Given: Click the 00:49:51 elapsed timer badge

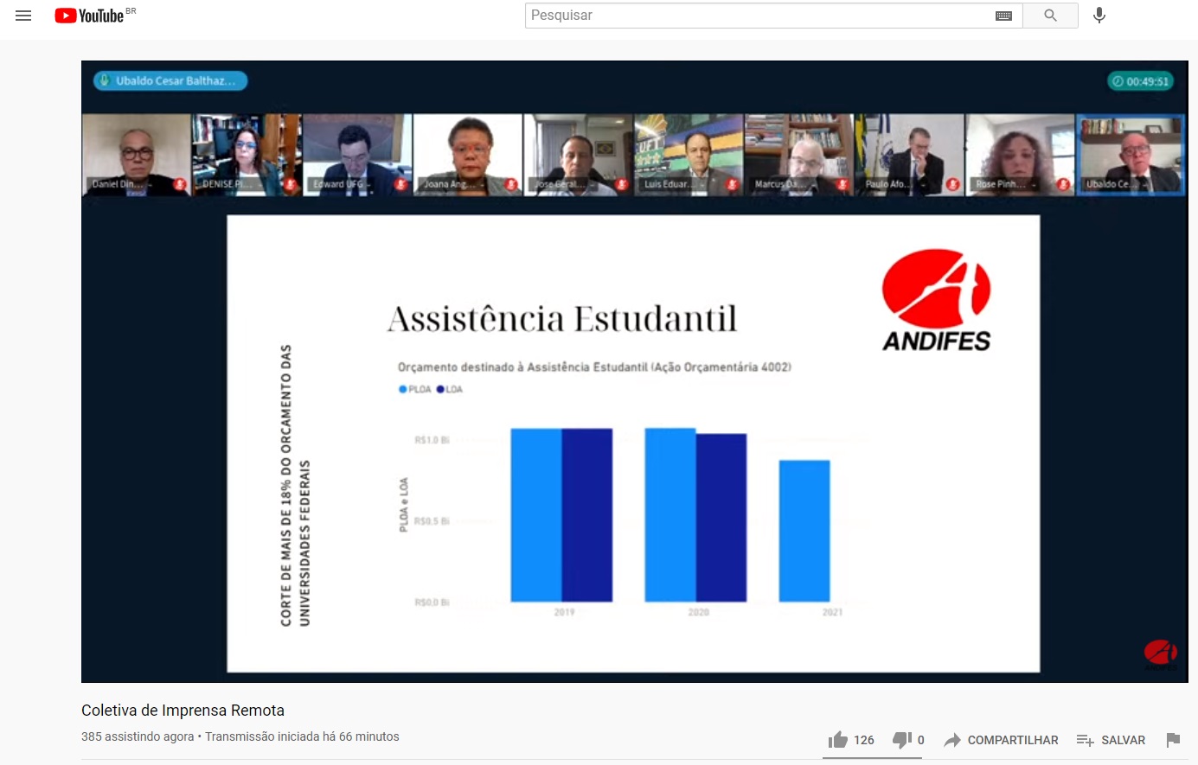Looking at the screenshot, I should pos(1141,81).
